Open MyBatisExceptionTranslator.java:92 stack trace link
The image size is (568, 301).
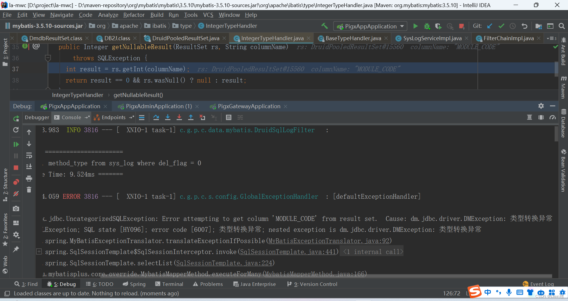click(329, 241)
